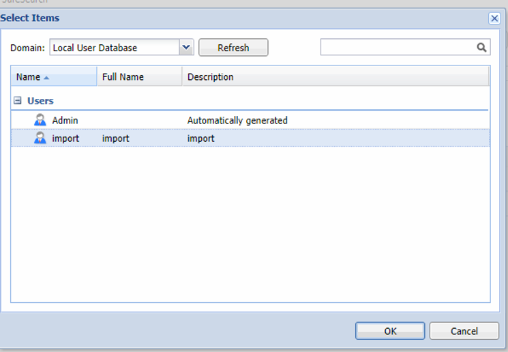Click the search magnifier icon
The image size is (508, 352).
tap(482, 47)
